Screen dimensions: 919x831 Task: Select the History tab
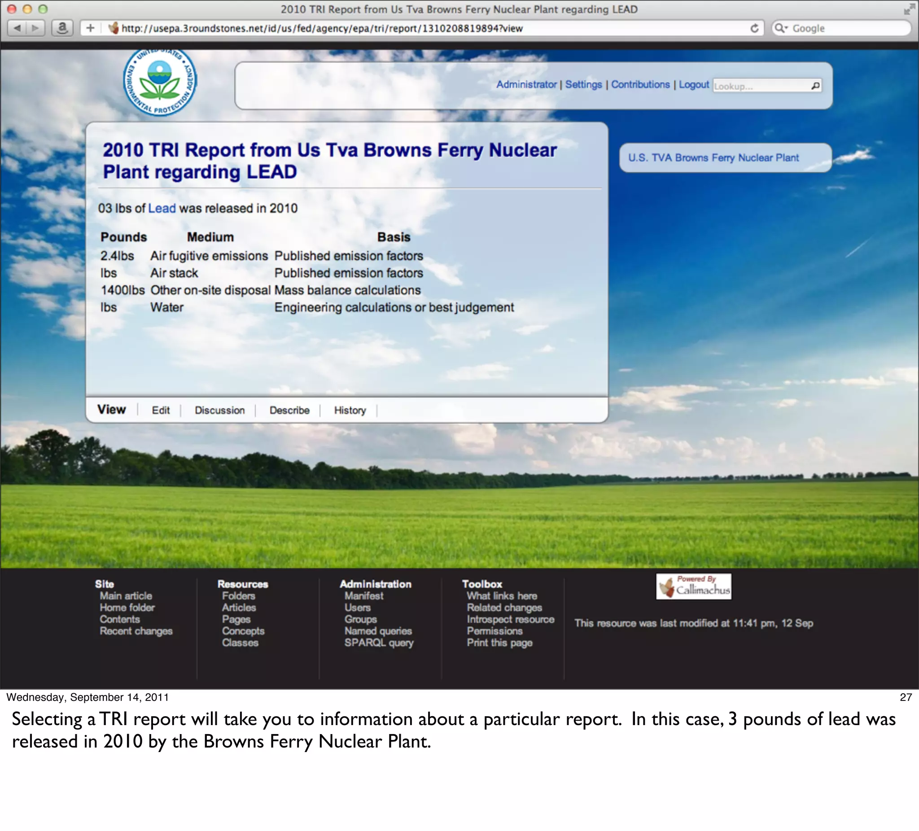tap(350, 410)
